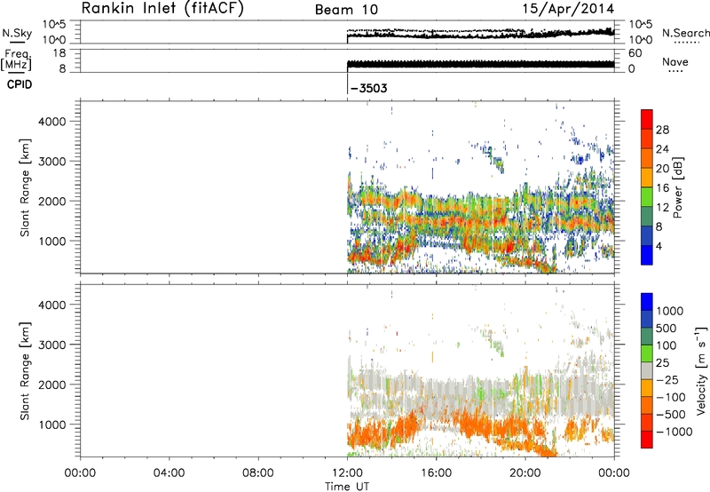This screenshot has width=710, height=492.
Task: Click the '1000' tick on the Velocity colorbar
Action: point(670,311)
